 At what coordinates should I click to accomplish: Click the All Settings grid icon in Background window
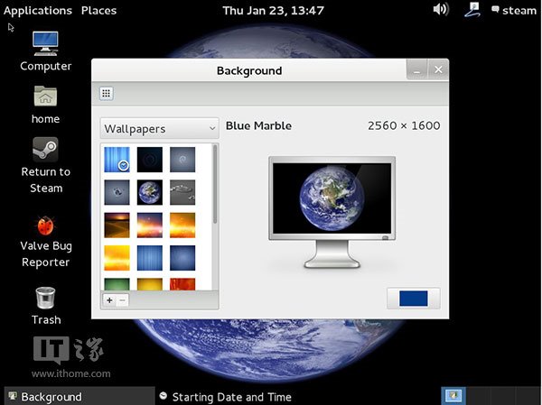coord(107,93)
